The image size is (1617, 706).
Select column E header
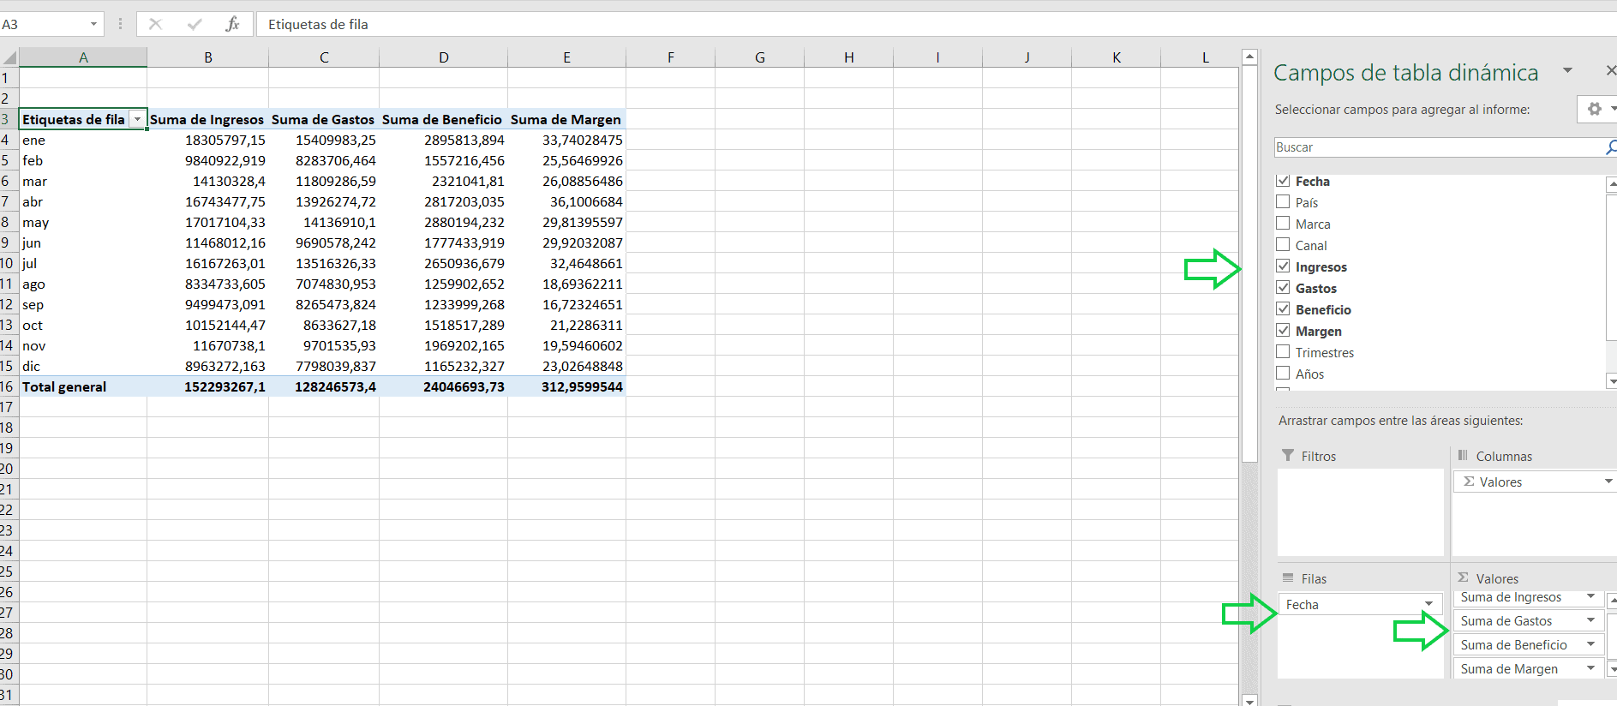point(567,57)
